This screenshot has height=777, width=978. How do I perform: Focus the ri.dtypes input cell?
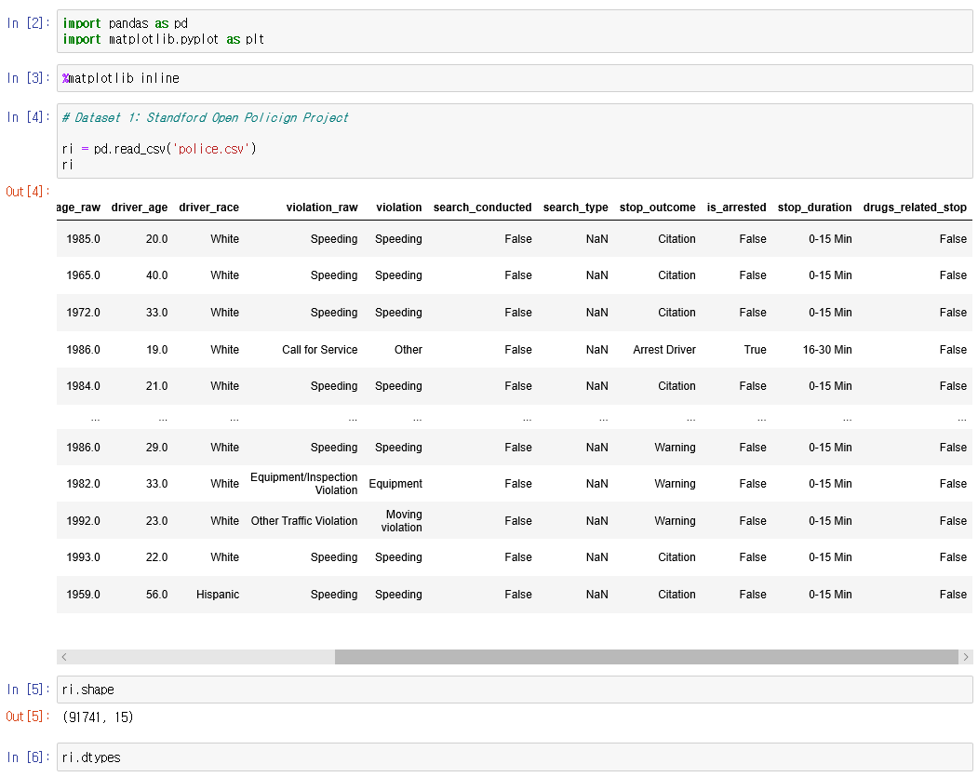click(515, 757)
